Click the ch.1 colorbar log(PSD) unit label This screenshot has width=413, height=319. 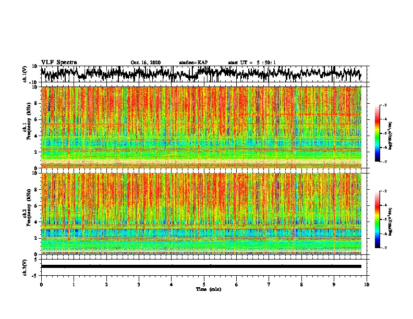tap(391, 136)
